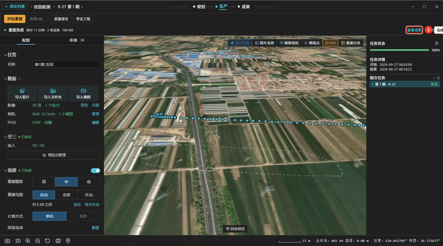443x246 pixels.
Task: Edit the task name field 第1期 农田
Action: click(x=66, y=64)
